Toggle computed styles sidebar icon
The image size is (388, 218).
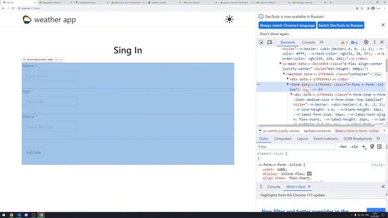pyautogui.click(x=380, y=147)
